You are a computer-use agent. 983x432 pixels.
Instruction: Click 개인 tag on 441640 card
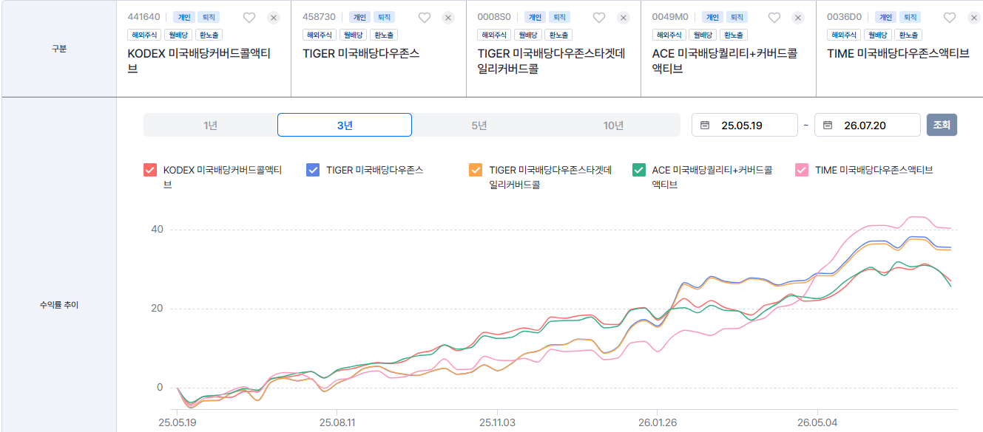tap(184, 17)
